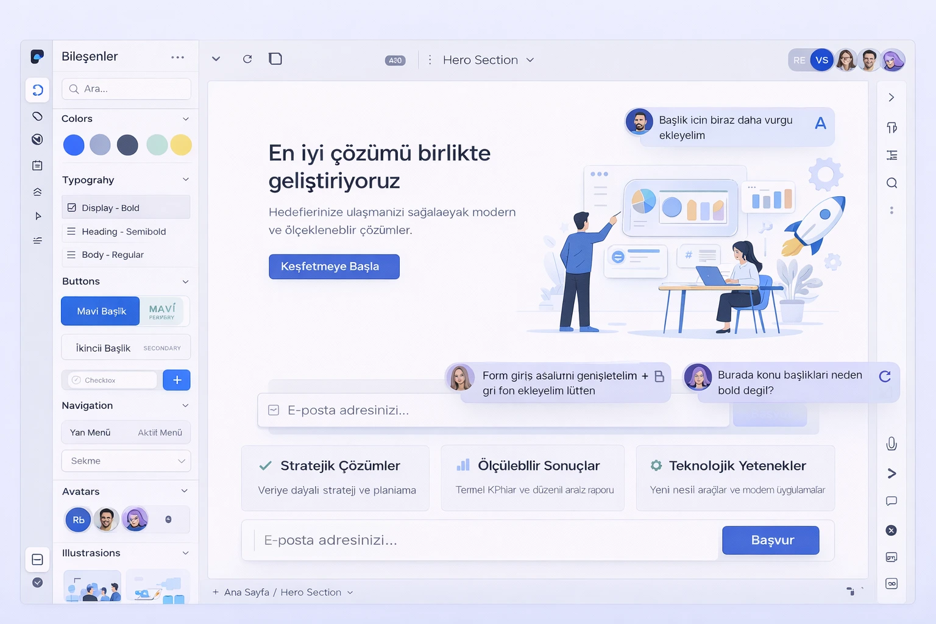
Task: Toggle the Display - Bold checkbox
Action: (x=72, y=208)
